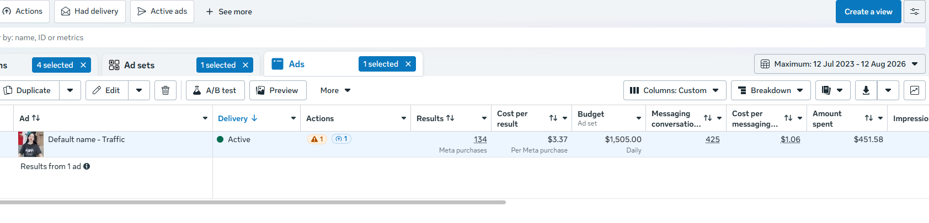The image size is (929, 223).
Task: Click the warning issue badge
Action: tap(317, 139)
